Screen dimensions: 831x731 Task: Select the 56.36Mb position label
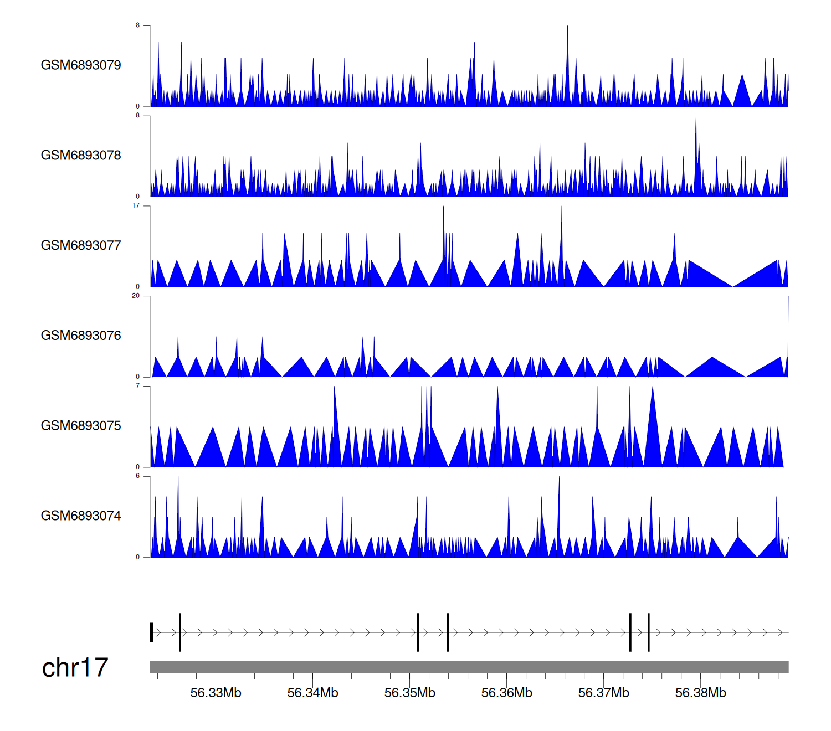506,693
